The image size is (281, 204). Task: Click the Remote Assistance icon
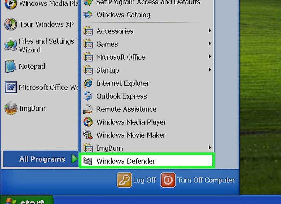(x=88, y=109)
